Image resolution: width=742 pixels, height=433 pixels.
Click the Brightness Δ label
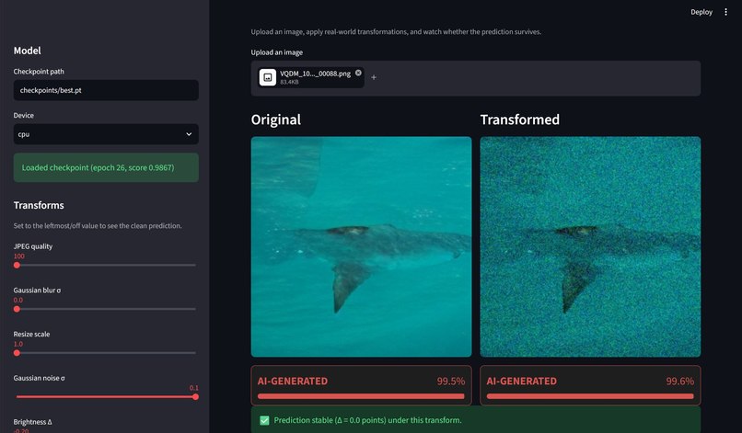point(32,422)
